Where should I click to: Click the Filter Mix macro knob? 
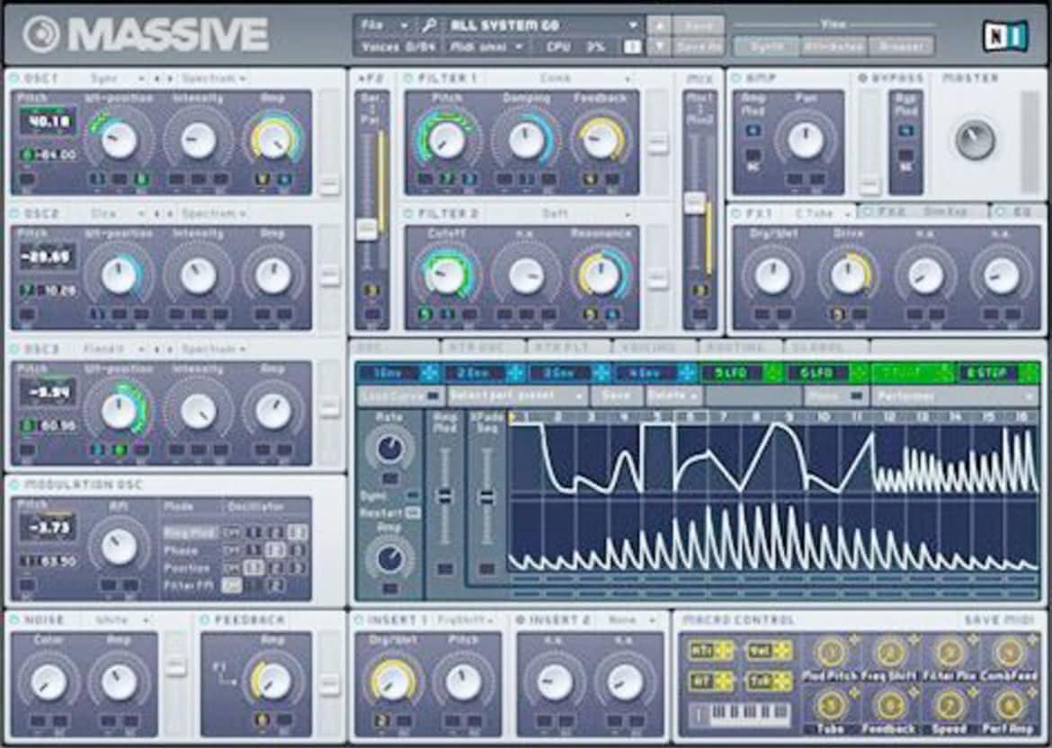point(949,653)
